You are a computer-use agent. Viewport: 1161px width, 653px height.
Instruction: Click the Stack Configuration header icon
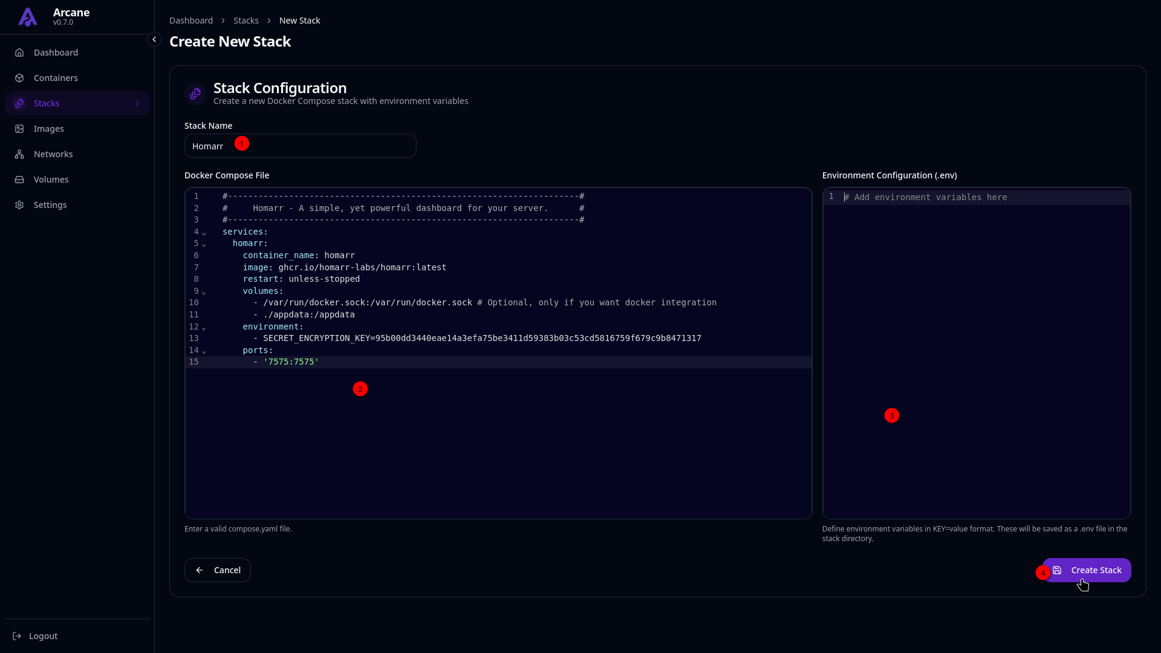(x=195, y=94)
